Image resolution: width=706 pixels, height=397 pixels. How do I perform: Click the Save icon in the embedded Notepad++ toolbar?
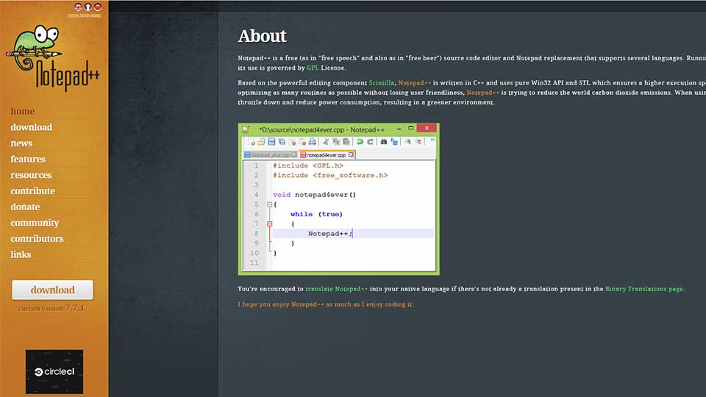point(271,142)
